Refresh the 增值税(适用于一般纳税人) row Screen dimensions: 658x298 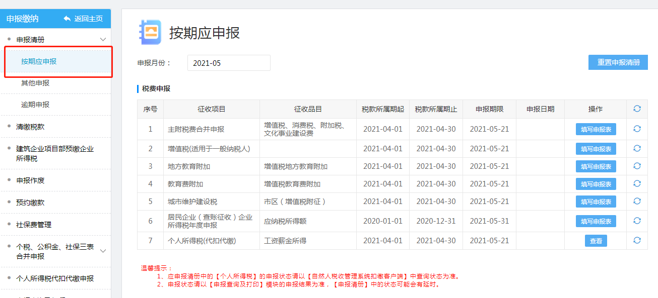pyautogui.click(x=637, y=148)
